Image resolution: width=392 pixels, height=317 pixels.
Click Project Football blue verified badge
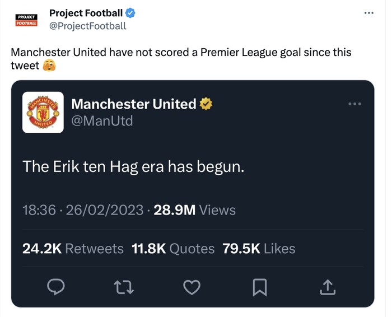tap(130, 13)
